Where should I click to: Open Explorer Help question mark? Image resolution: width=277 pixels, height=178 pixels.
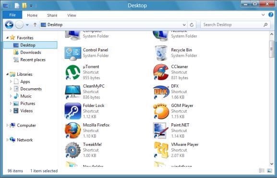pos(271,15)
